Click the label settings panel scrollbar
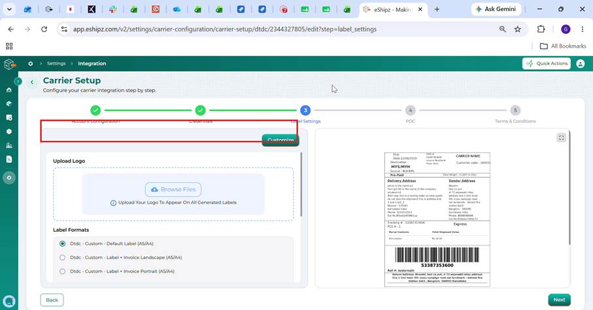 301,185
